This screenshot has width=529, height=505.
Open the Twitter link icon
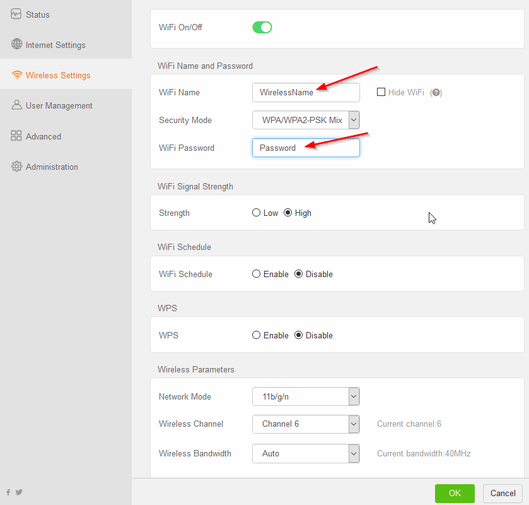19,492
